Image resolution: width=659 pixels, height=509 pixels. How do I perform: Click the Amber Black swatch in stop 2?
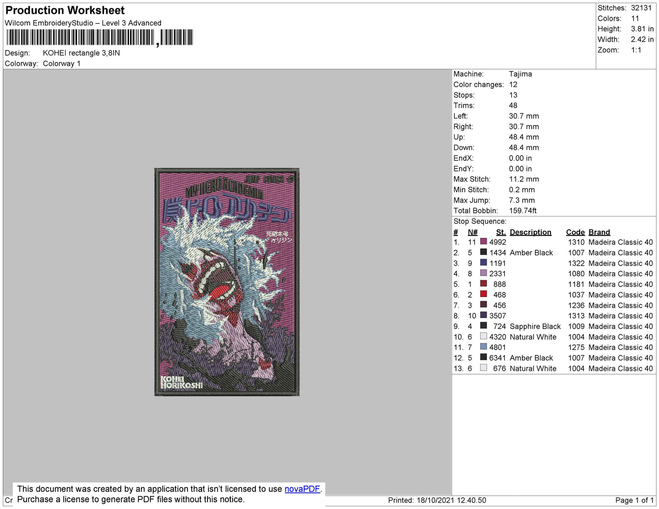point(483,252)
